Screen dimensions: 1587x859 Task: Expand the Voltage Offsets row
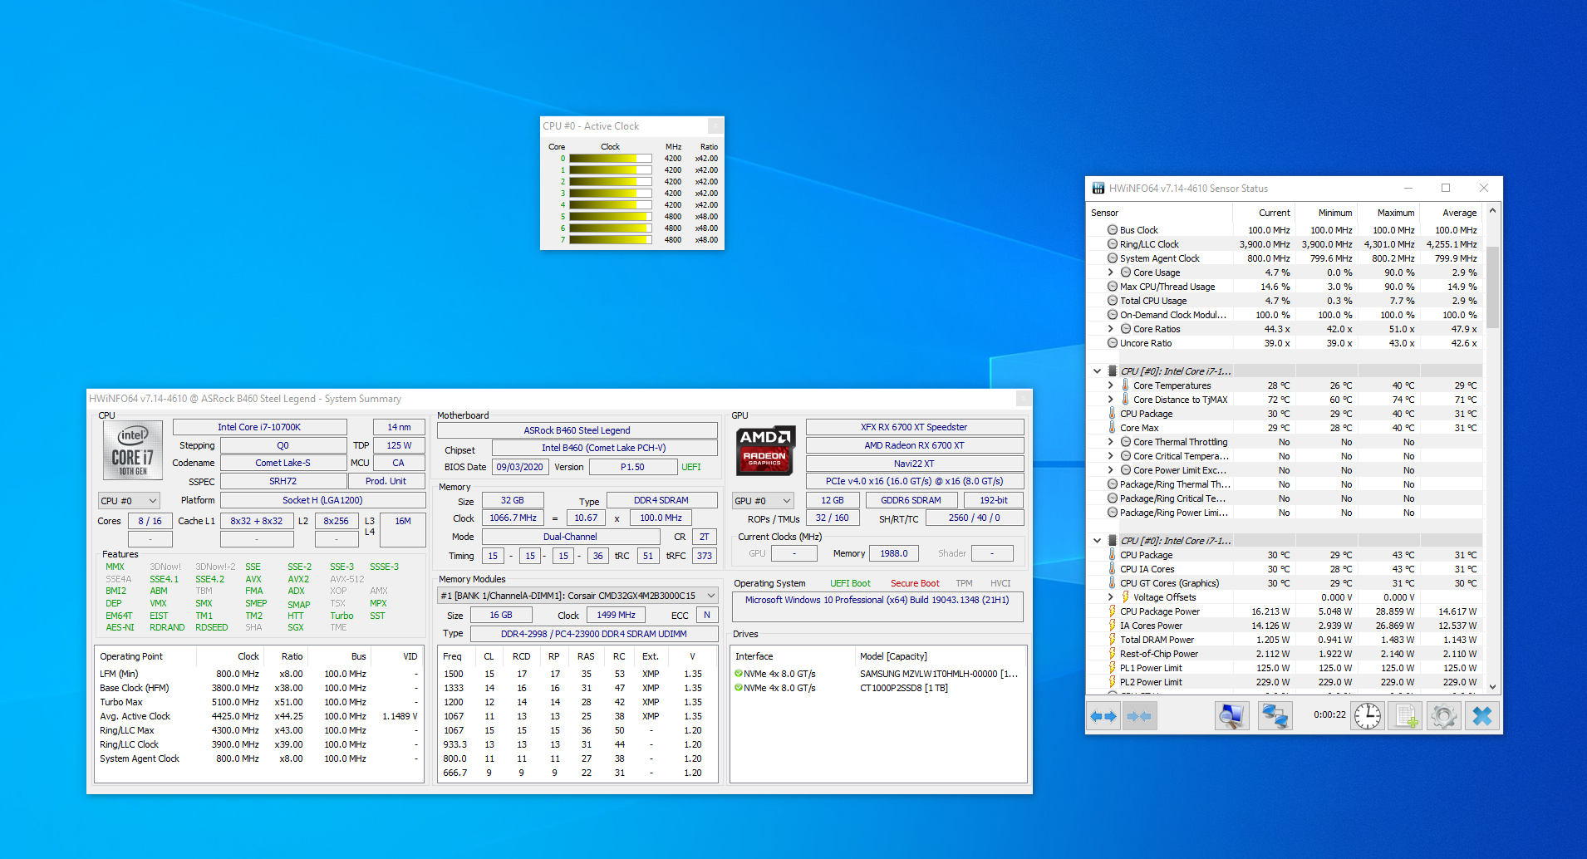(x=1111, y=597)
